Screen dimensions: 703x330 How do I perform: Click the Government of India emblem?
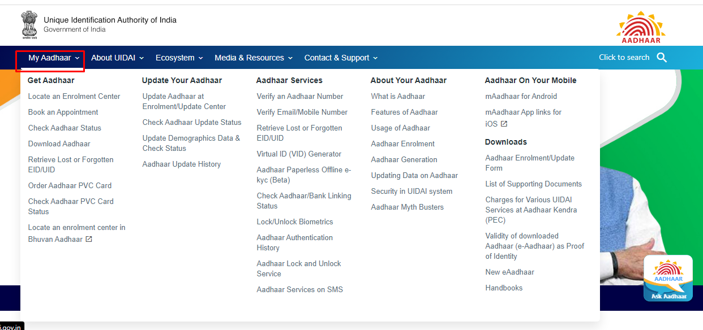point(28,24)
